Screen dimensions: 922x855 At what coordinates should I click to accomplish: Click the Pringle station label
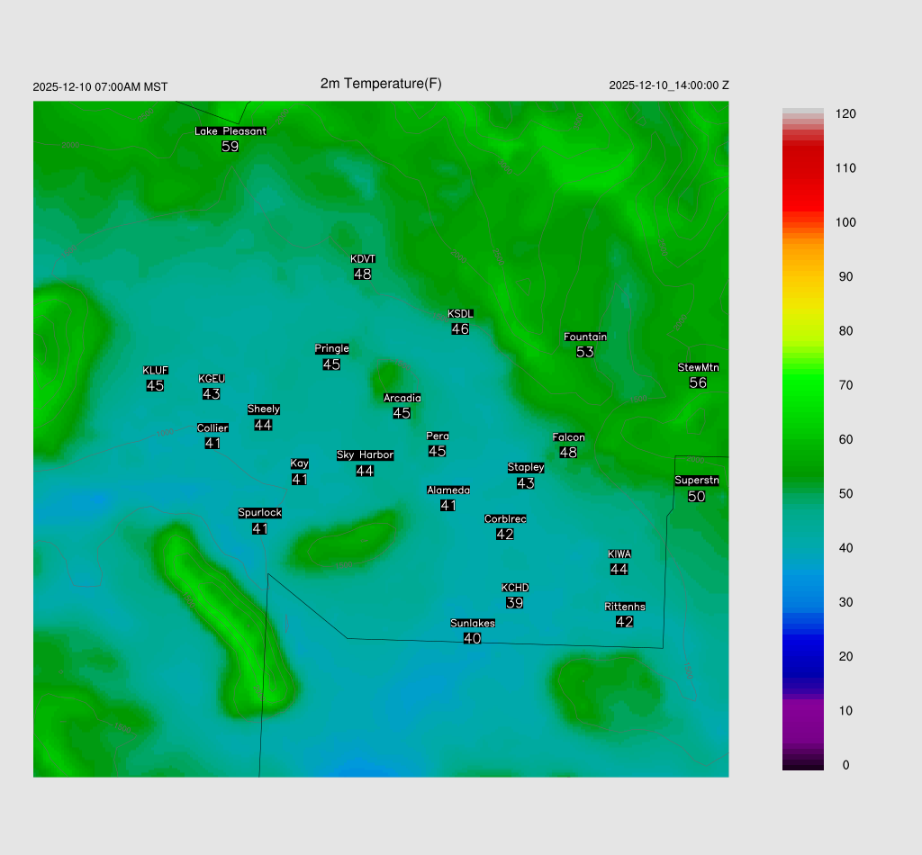331,349
